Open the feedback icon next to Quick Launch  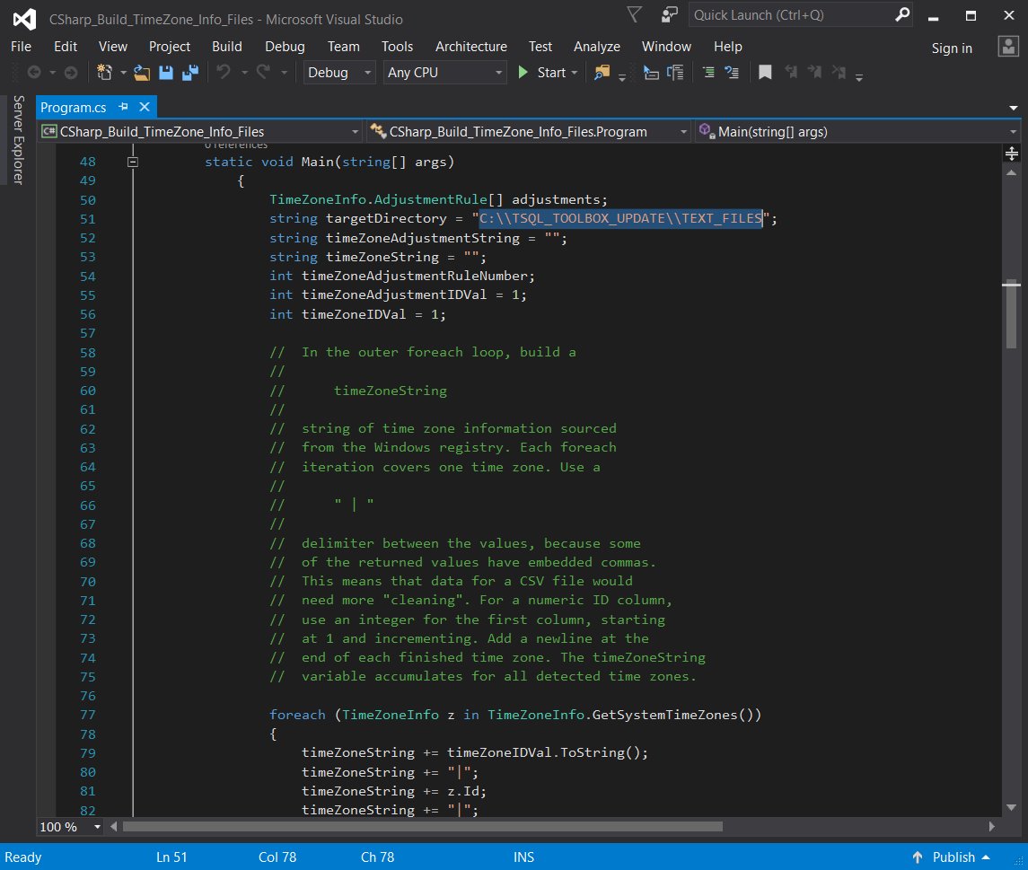pos(669,15)
